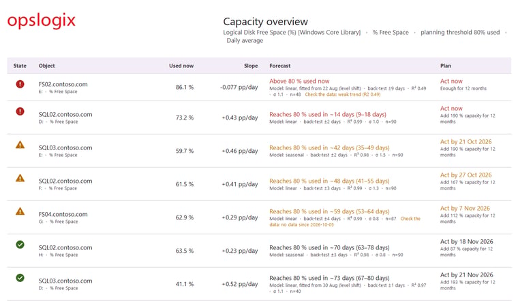The image size is (518, 301).
Task: Select the 62.9 % used now value
Action: (185, 217)
